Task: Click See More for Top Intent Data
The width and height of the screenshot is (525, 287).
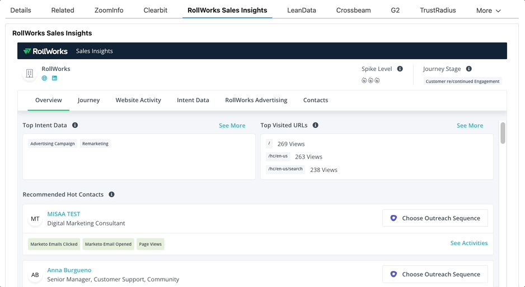Action: [x=232, y=126]
